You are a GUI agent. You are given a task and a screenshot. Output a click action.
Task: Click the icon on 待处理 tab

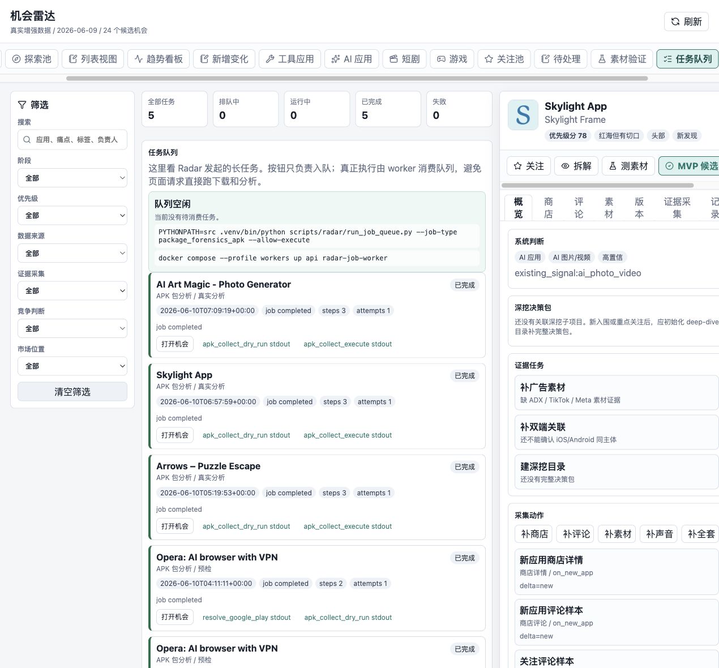[x=546, y=59]
